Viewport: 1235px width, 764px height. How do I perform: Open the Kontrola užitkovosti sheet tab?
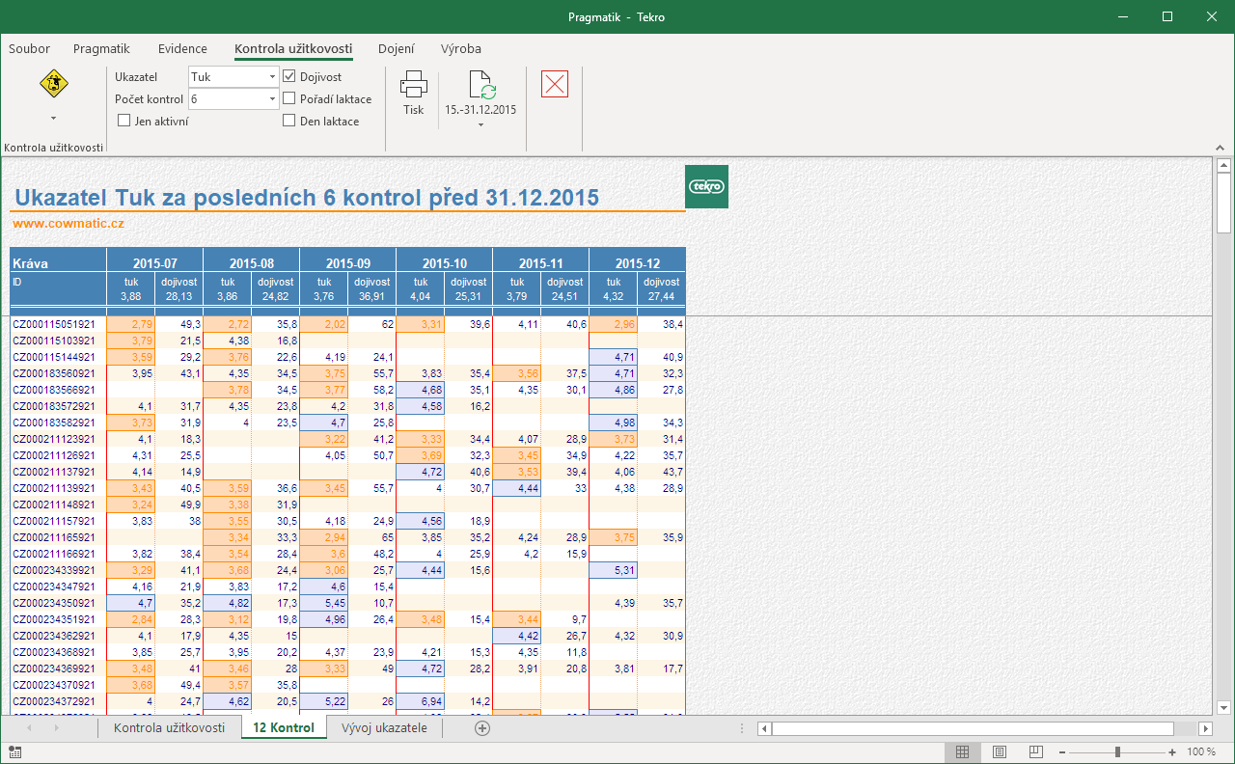point(169,728)
